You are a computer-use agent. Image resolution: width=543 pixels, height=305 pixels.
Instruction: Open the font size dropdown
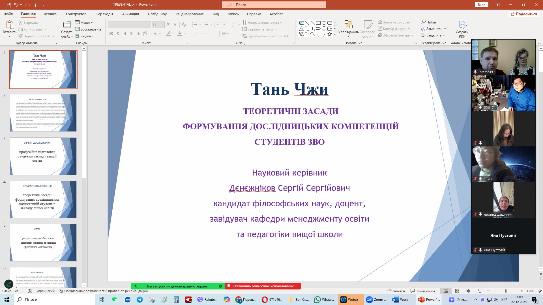(163, 25)
